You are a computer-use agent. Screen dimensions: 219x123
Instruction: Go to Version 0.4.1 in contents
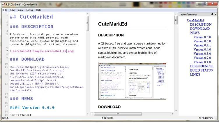click(x=202, y=45)
